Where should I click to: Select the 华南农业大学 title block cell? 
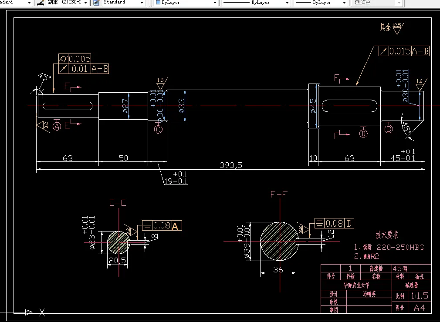coord(356,285)
